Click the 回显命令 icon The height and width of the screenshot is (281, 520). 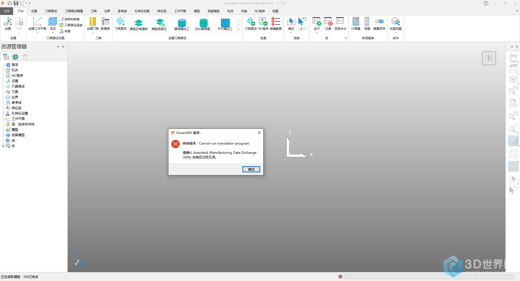tap(340, 24)
